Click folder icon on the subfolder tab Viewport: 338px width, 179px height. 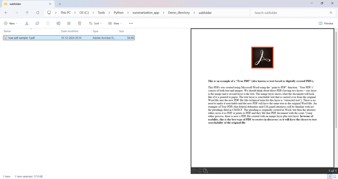click(6, 4)
